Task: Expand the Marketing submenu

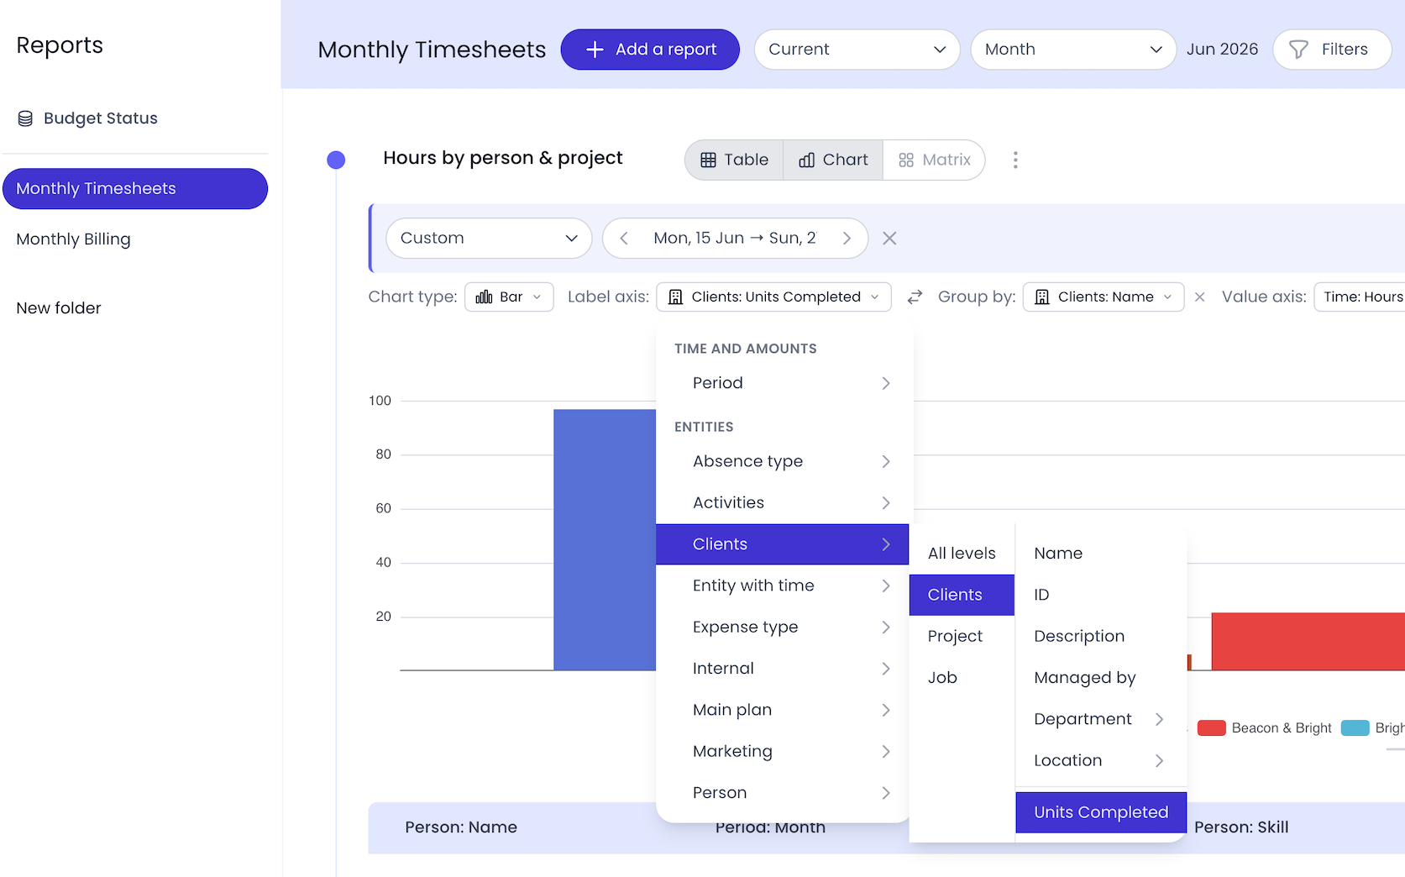Action: click(x=782, y=751)
